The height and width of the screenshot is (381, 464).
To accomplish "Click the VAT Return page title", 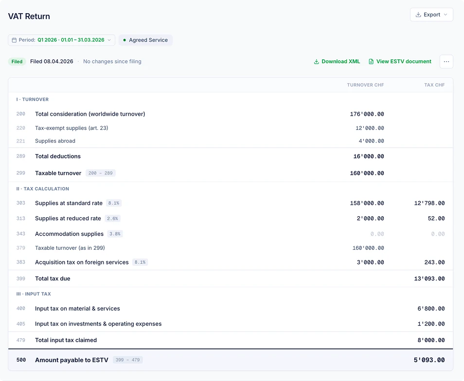I will tap(29, 16).
